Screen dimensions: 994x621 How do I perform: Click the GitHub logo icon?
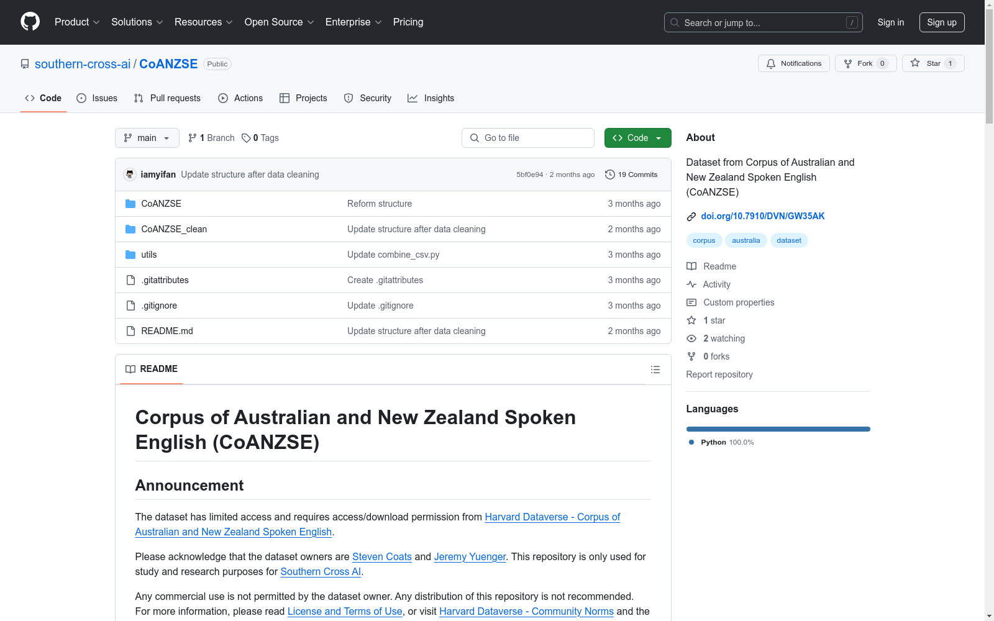(30, 22)
